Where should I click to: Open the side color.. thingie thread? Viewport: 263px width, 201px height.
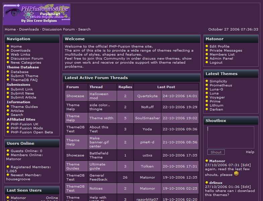[100, 107]
